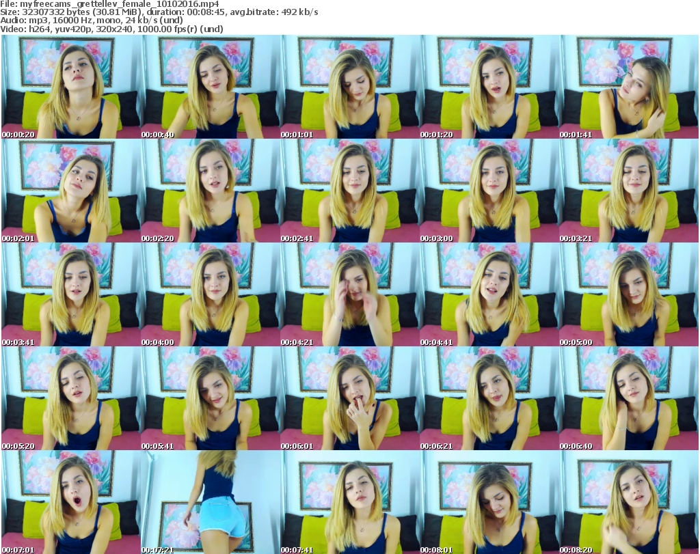Screen dimensions: 700x554
Task: Open the thumbnail stamped 00:06:40
Action: [x=629, y=398]
